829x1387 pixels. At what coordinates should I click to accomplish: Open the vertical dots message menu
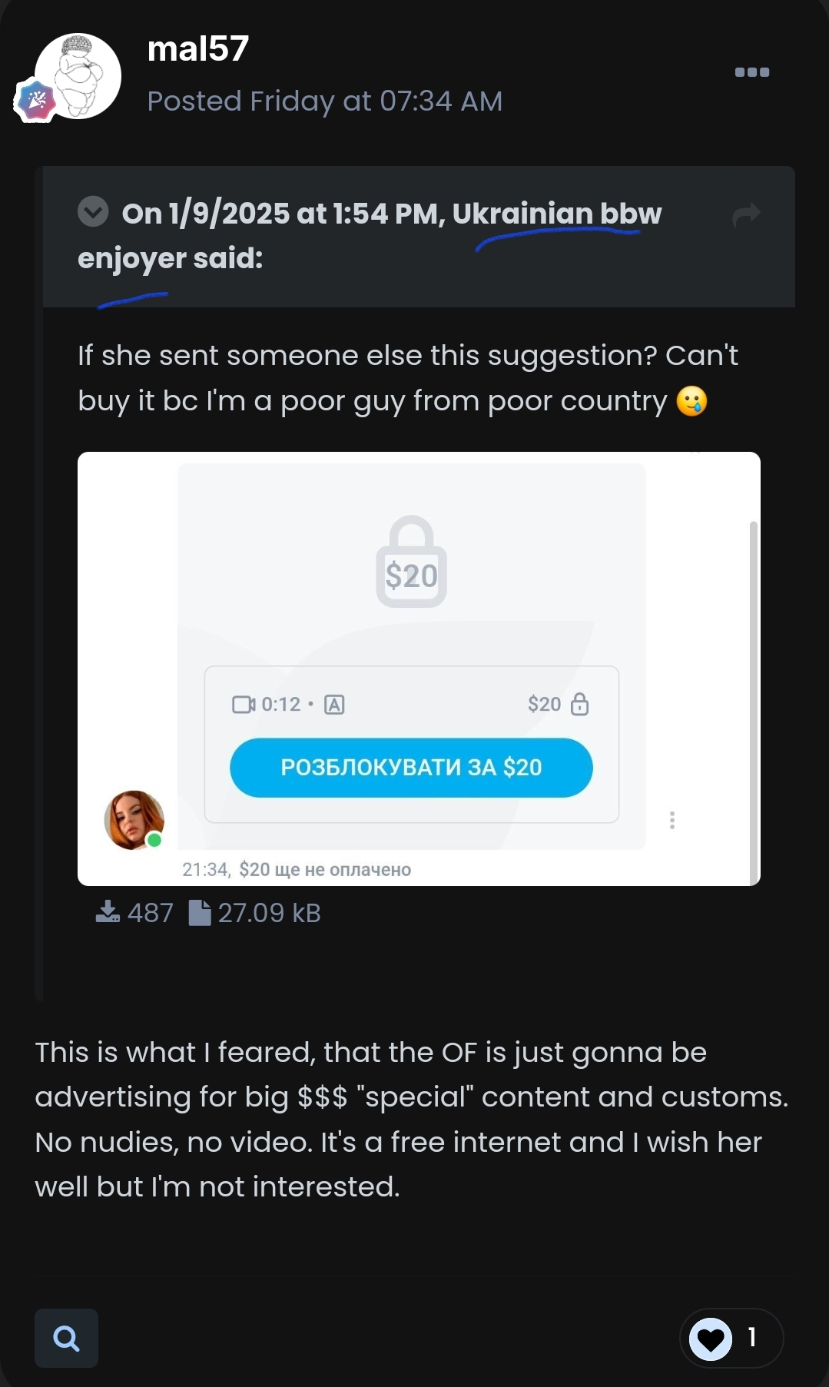point(672,820)
